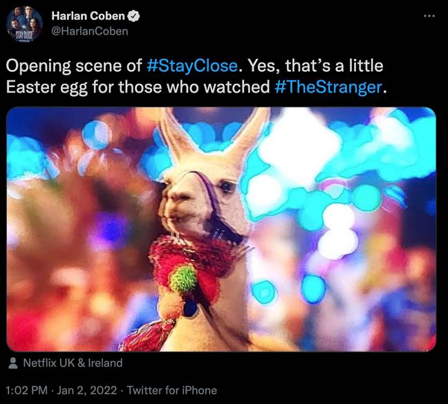Click the 1:02 PM timestamp
Image resolution: width=448 pixels, height=404 pixels.
click(x=26, y=390)
